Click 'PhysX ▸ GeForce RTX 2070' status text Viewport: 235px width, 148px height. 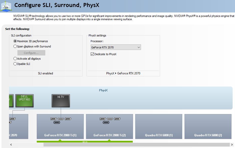[x=123, y=73]
